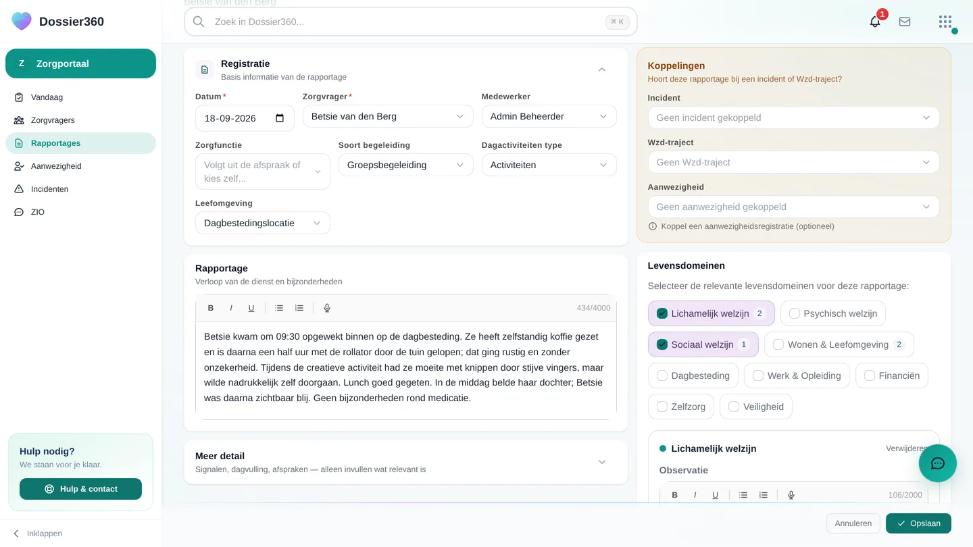Click the Annuleren button
The width and height of the screenshot is (973, 547).
[x=853, y=523]
